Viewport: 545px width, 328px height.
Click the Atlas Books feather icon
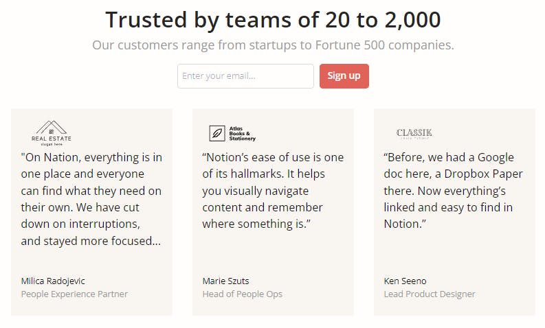click(217, 133)
